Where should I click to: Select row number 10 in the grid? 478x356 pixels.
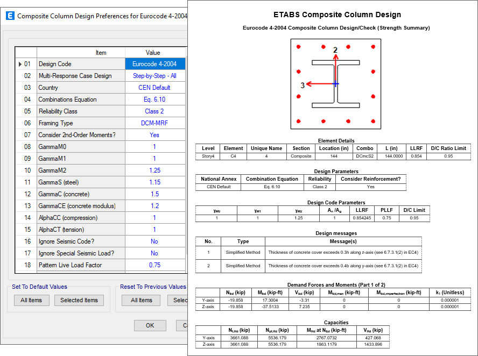[27, 170]
